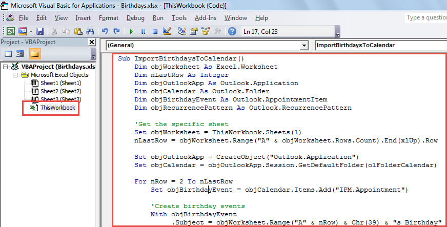447x227 pixels.
Task: Toggle Design Mode icon
Action: coord(167,31)
